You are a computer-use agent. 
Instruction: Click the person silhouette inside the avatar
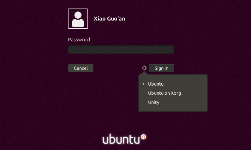click(78, 20)
